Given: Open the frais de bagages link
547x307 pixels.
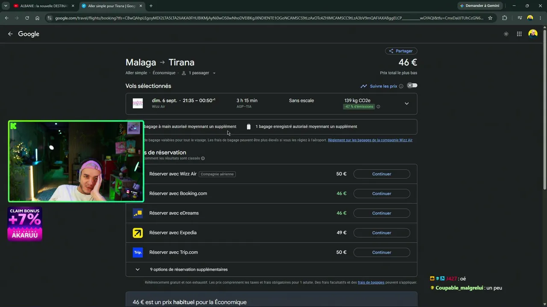Looking at the screenshot, I should (x=371, y=282).
